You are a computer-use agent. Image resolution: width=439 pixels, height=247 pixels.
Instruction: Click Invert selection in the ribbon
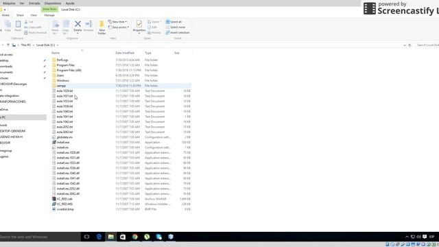coord(178,32)
